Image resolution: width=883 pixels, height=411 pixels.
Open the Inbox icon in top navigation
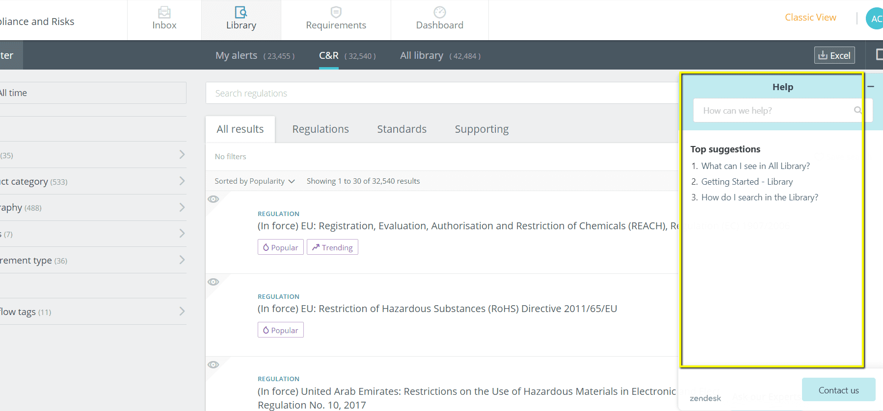[x=164, y=12]
